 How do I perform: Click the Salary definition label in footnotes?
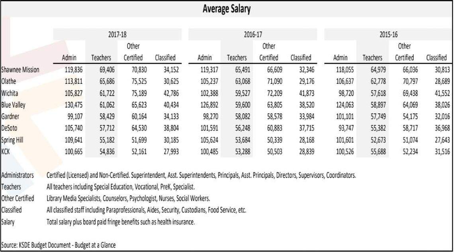[8, 222]
